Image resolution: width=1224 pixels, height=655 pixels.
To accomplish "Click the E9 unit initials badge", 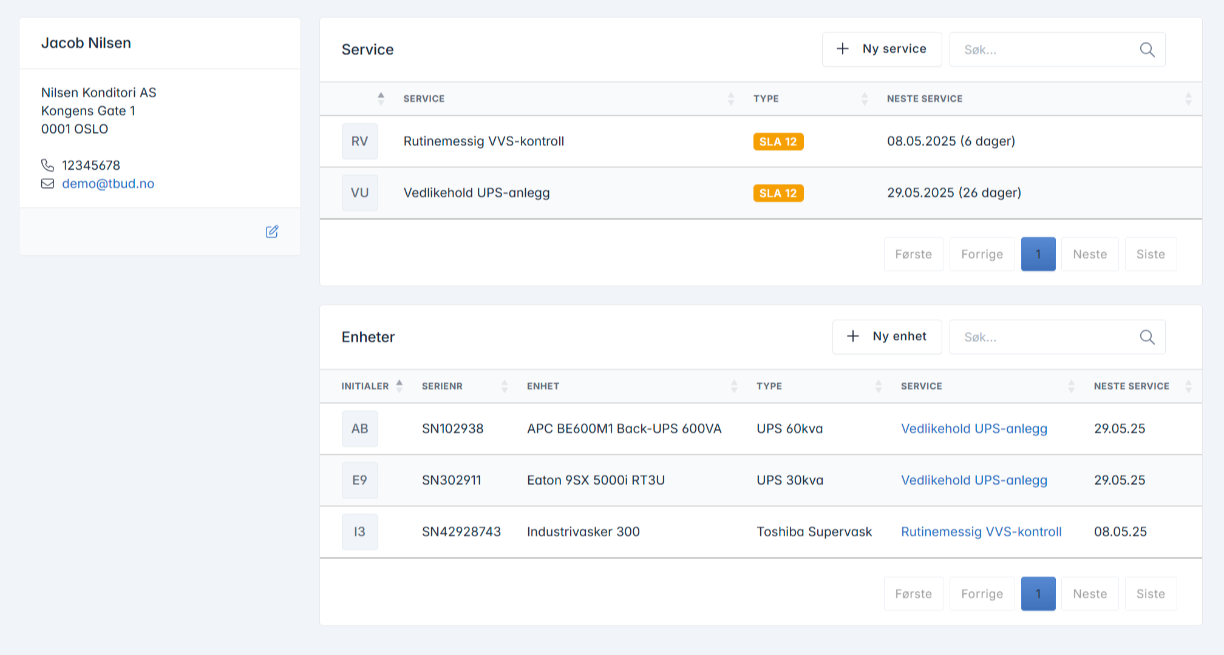I will 359,480.
